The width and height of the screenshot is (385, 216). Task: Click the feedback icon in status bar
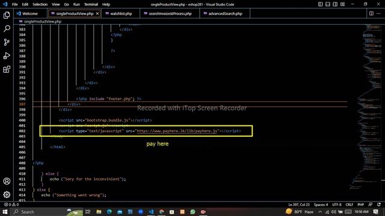click(x=371, y=205)
